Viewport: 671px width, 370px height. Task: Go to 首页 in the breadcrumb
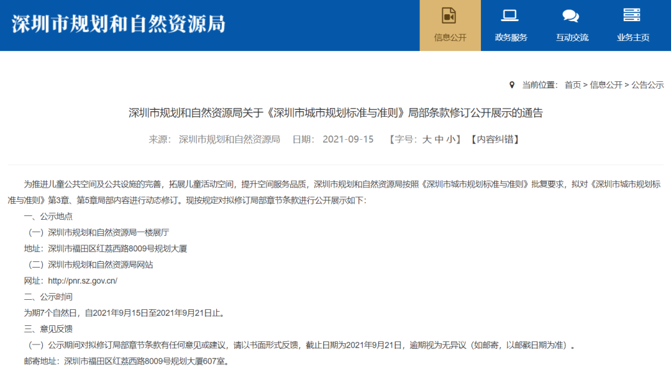tap(573, 85)
